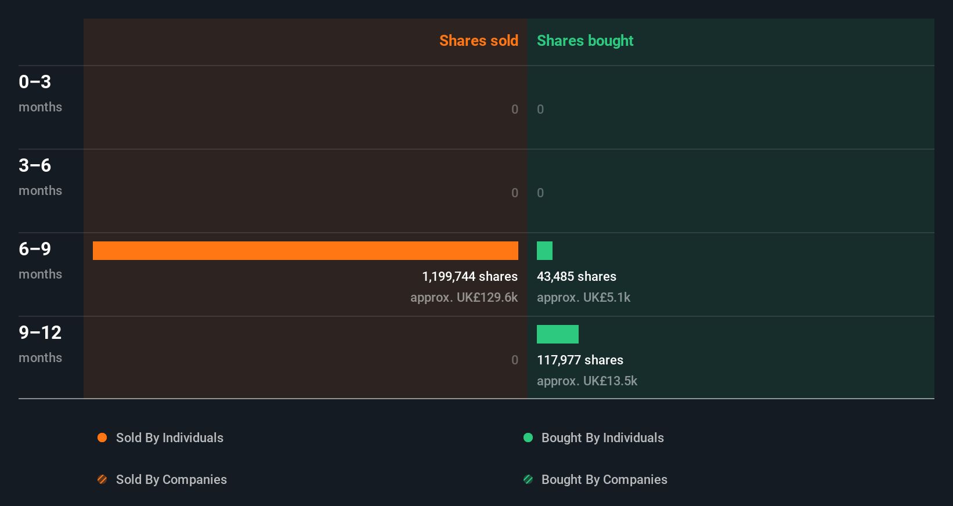Click the 117,977 shares bought value
The height and width of the screenshot is (506, 953).
coord(580,360)
